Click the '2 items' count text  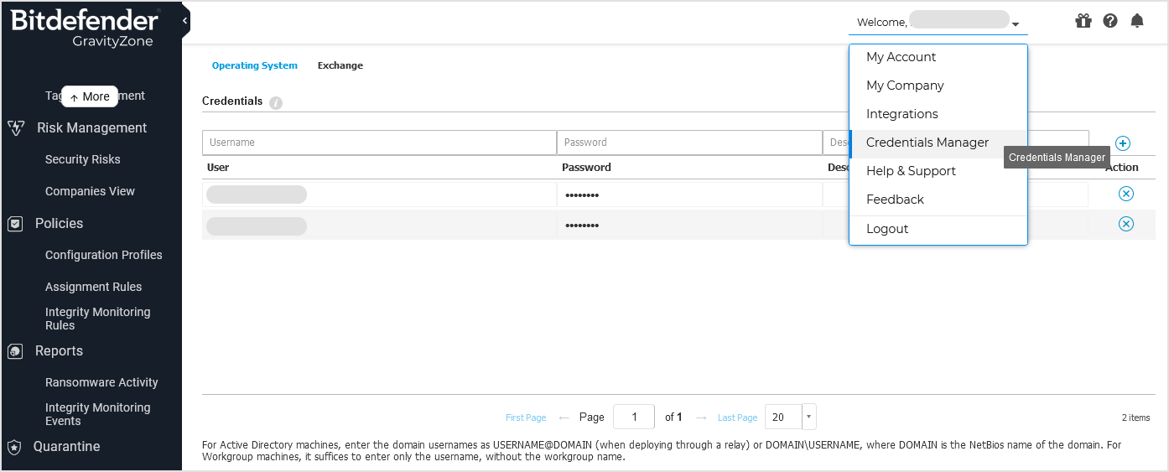pos(1135,418)
